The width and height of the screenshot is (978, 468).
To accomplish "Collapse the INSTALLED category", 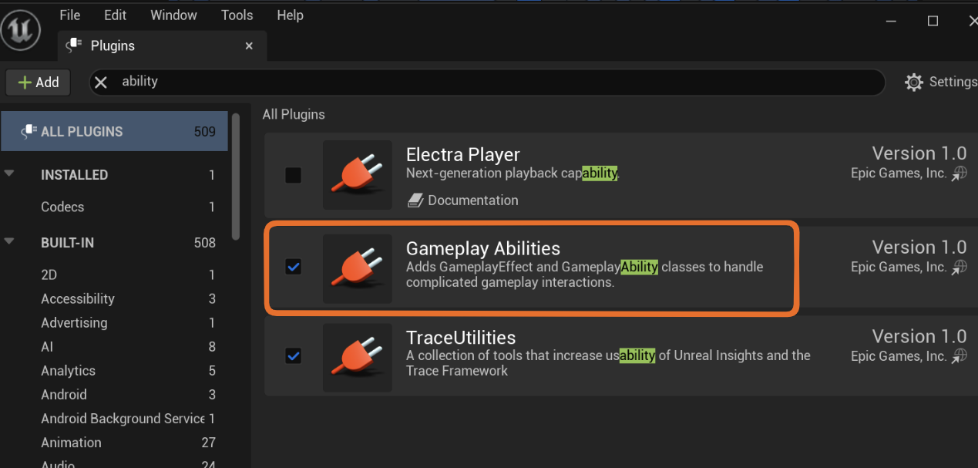I will click(9, 173).
